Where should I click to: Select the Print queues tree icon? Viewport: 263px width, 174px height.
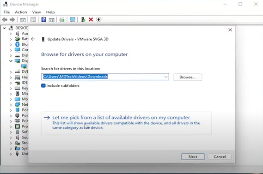(17, 121)
